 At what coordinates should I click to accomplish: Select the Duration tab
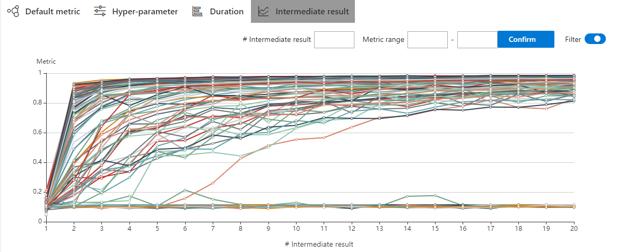227,11
